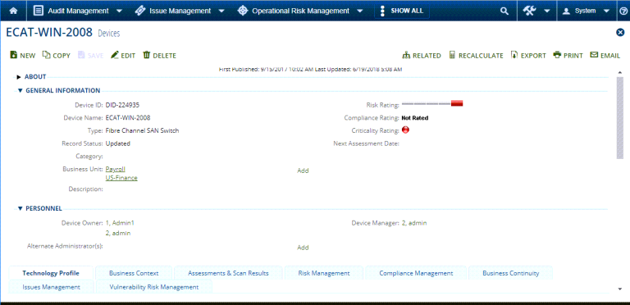Open the tools menu dropdown arrow
The height and width of the screenshot is (305, 630).
[547, 11]
